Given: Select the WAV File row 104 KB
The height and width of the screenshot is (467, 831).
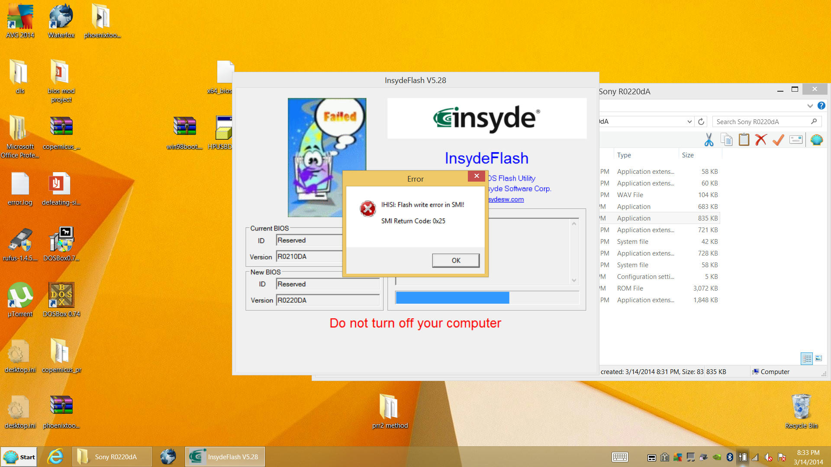Looking at the screenshot, I should point(659,195).
